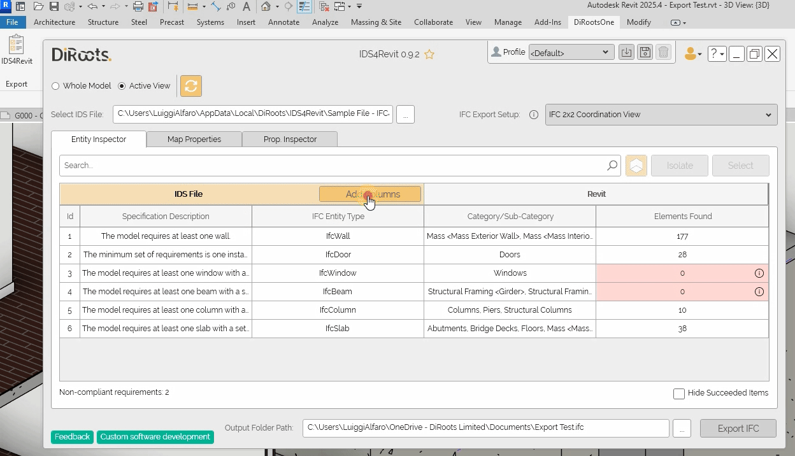
Task: Open IFC Export Setup dropdown
Action: click(661, 115)
